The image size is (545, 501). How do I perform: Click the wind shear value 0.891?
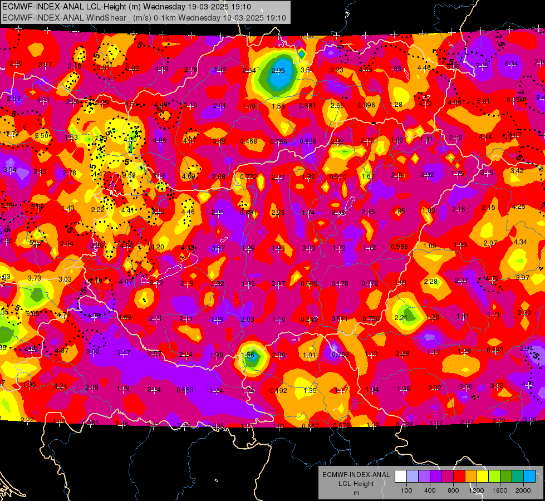(x=248, y=213)
